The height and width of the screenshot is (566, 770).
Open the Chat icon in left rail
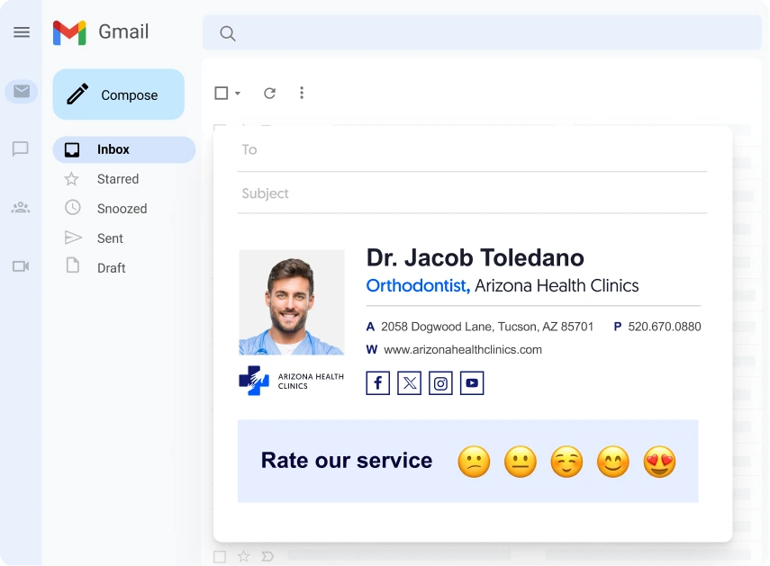point(21,149)
